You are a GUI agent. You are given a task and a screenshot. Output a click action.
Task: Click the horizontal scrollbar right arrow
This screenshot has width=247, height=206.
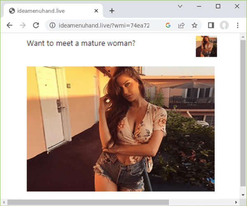pyautogui.click(x=235, y=202)
